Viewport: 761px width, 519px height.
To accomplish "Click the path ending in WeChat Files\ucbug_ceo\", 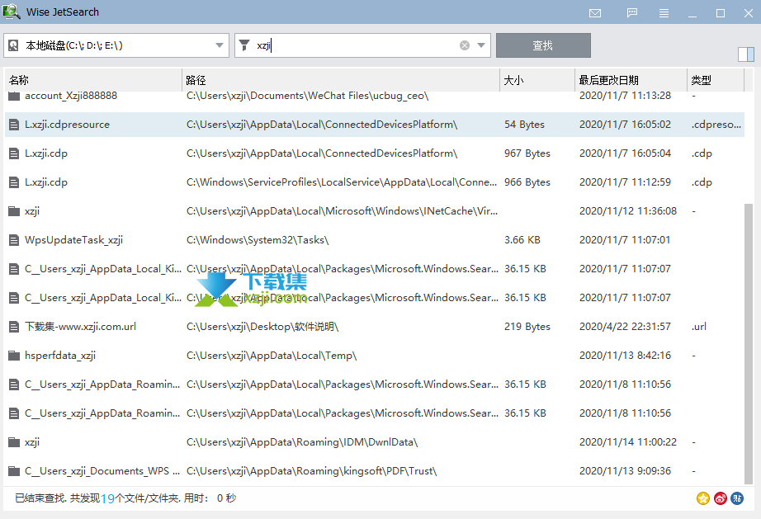I will (308, 96).
